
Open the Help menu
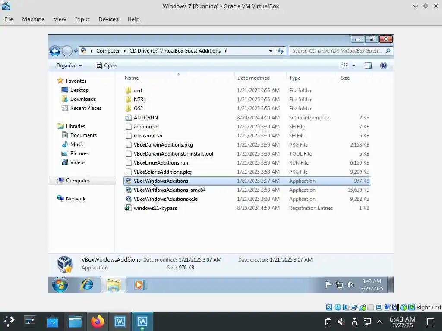pyautogui.click(x=133, y=19)
